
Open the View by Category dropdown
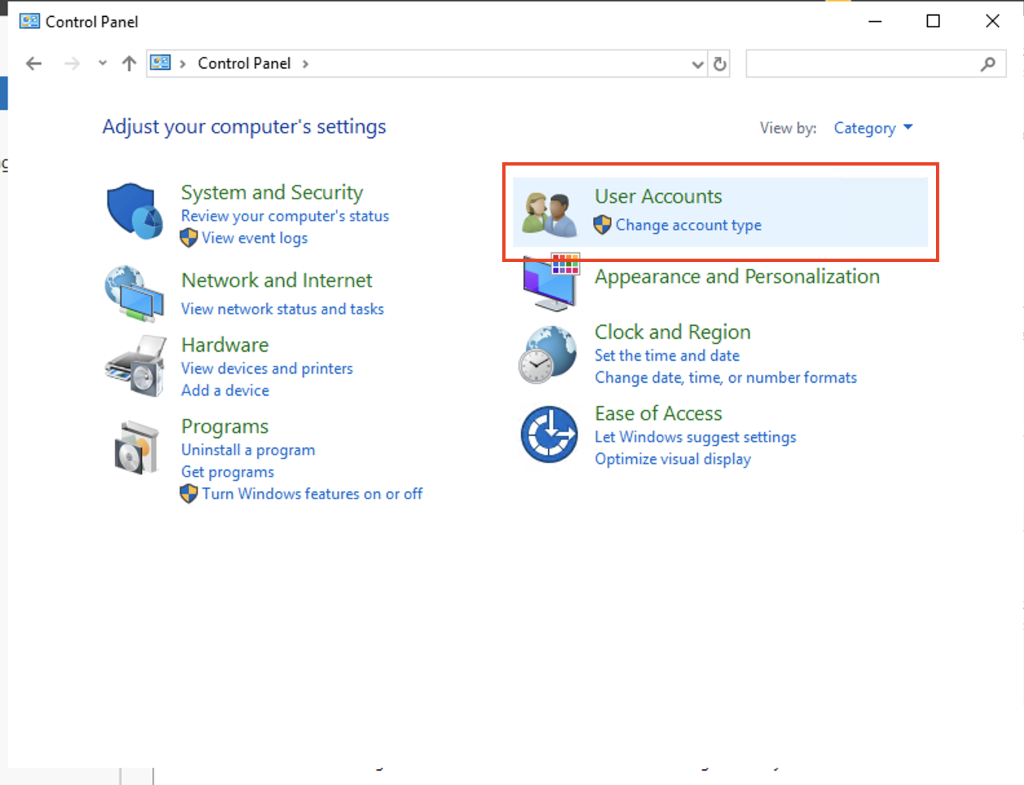(x=873, y=128)
